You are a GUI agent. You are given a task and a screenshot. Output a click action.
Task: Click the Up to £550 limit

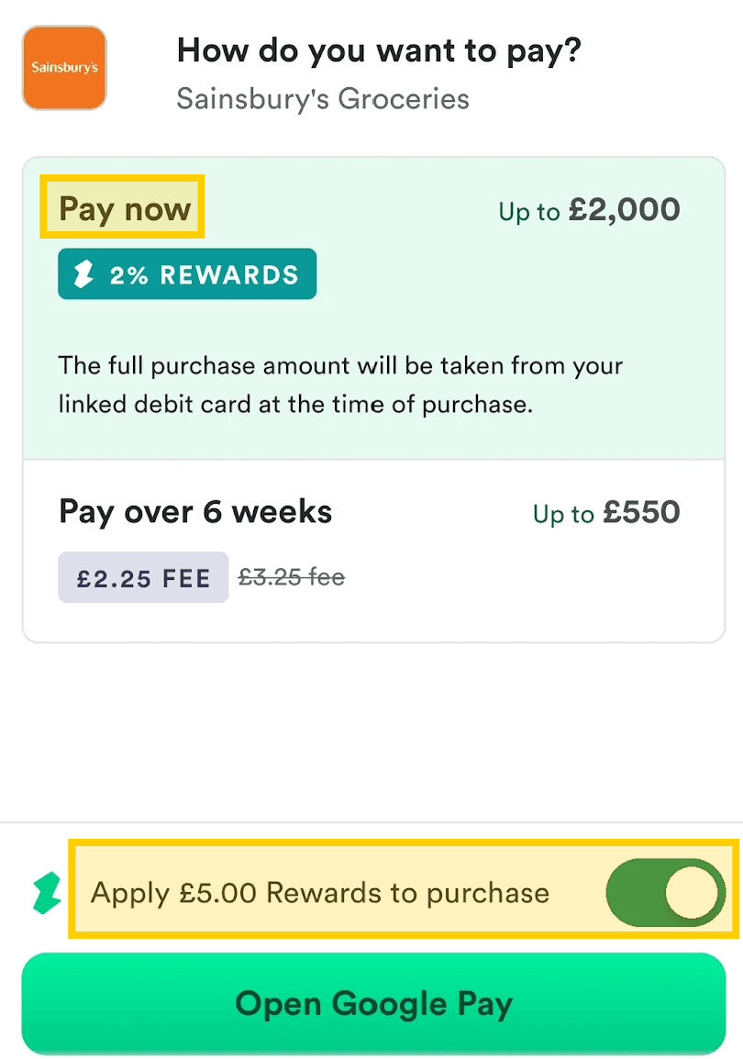pos(606,513)
